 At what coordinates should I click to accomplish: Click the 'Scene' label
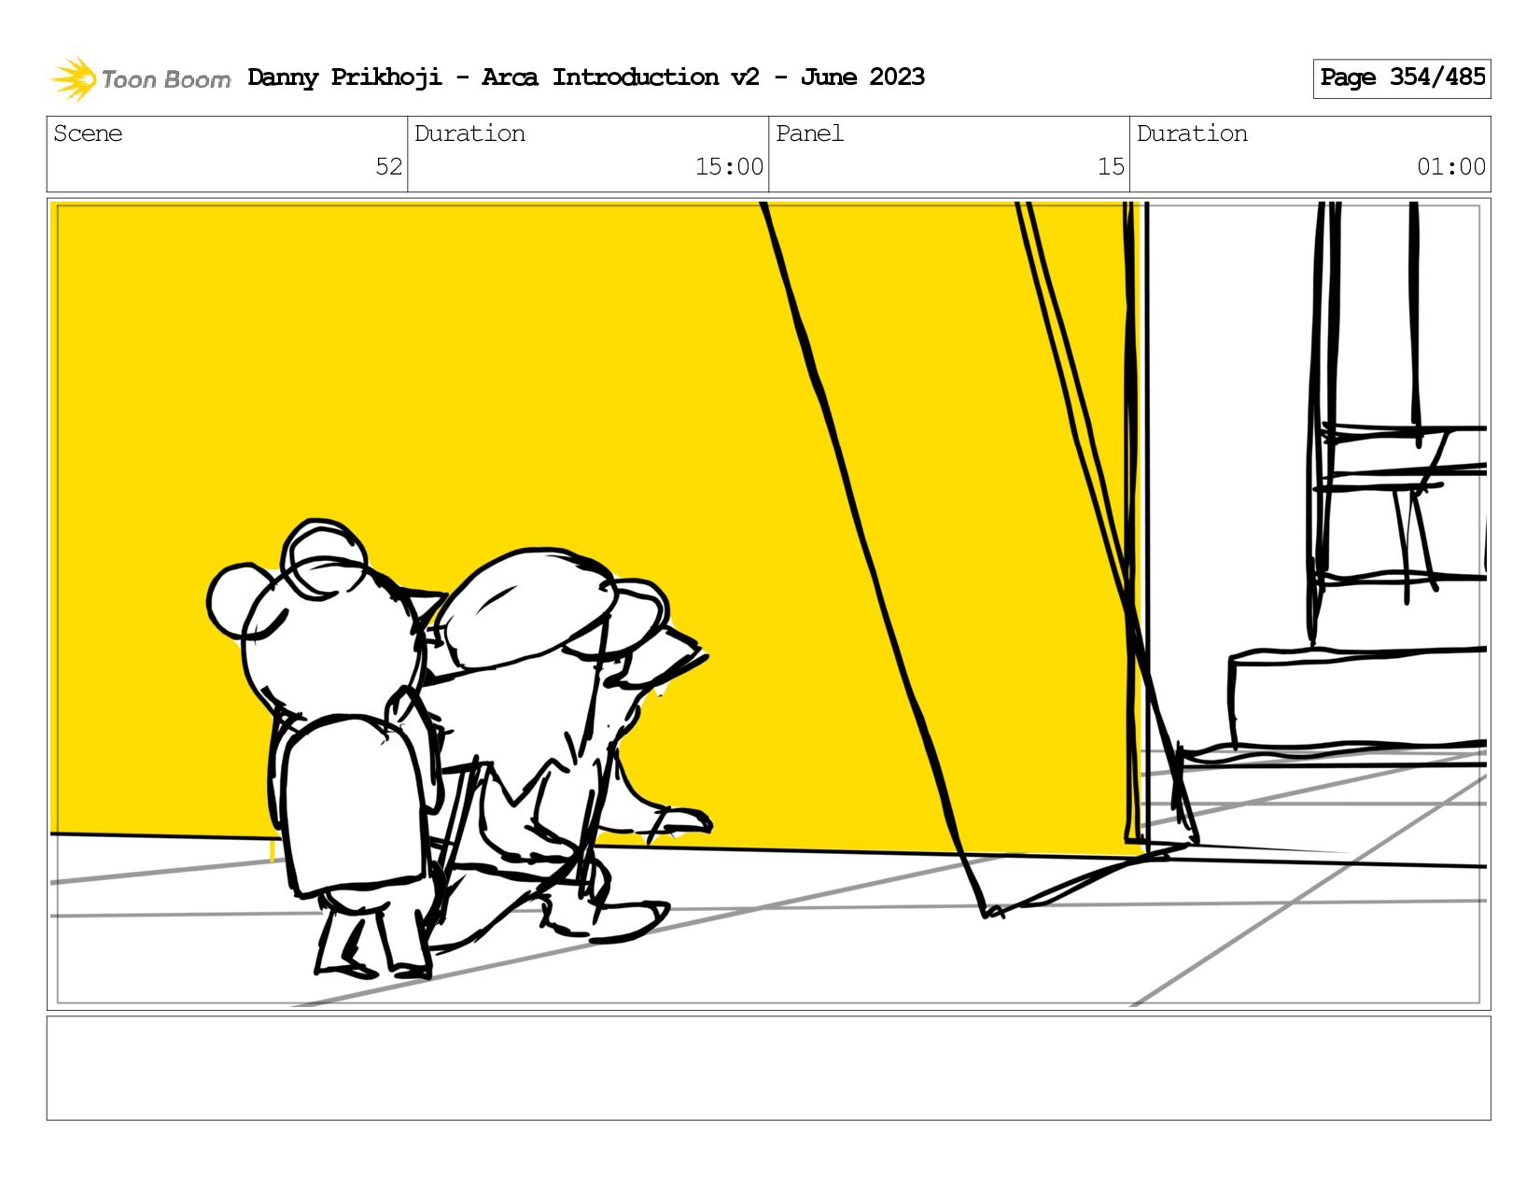88,133
